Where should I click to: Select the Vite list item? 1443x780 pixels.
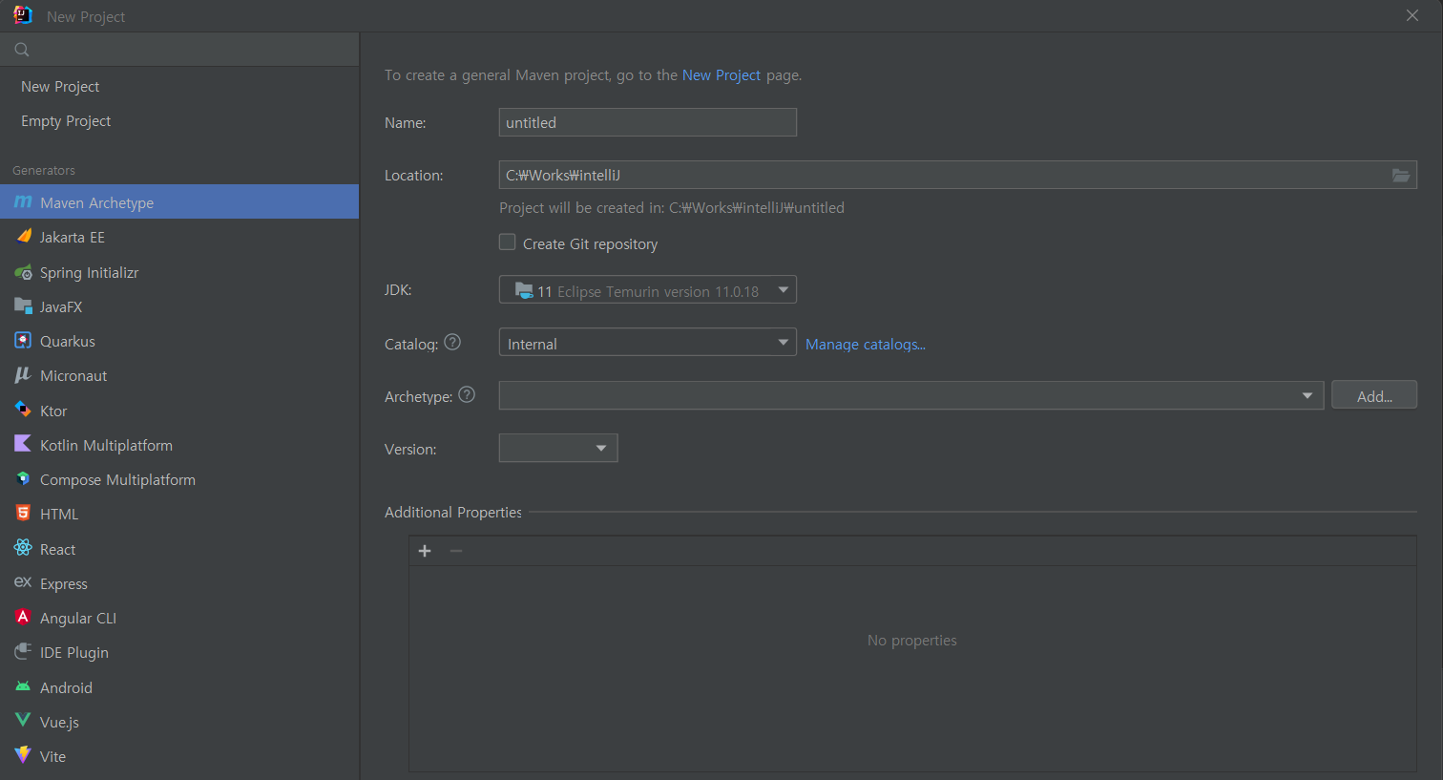tap(179, 756)
